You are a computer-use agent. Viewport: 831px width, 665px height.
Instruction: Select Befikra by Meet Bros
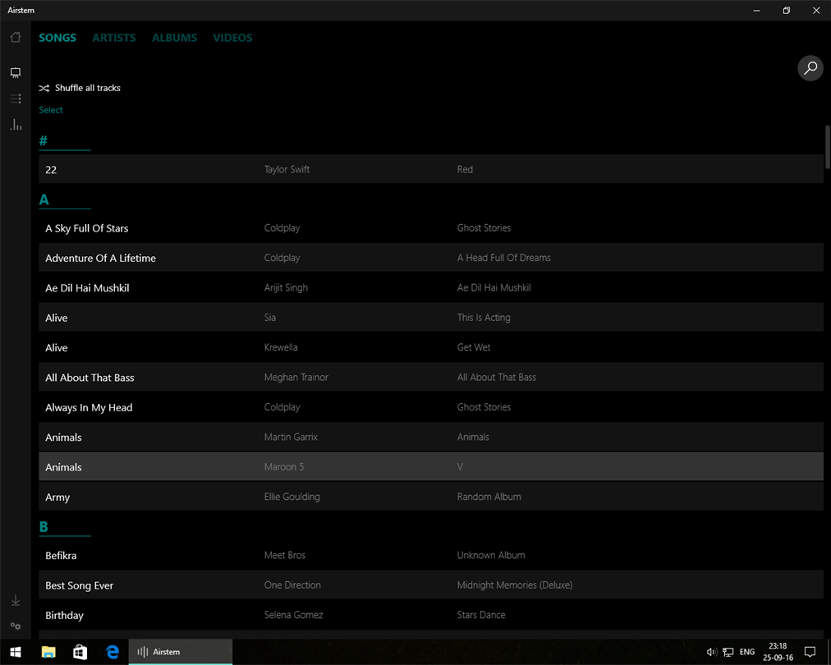(431, 555)
